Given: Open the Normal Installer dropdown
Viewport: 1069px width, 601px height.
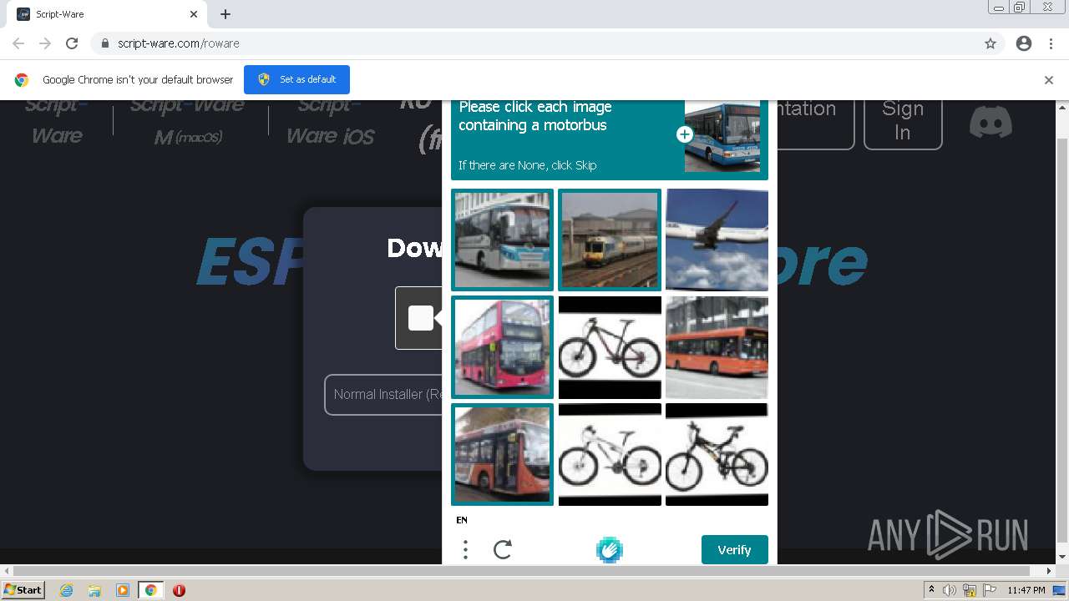Looking at the screenshot, I should tap(383, 394).
